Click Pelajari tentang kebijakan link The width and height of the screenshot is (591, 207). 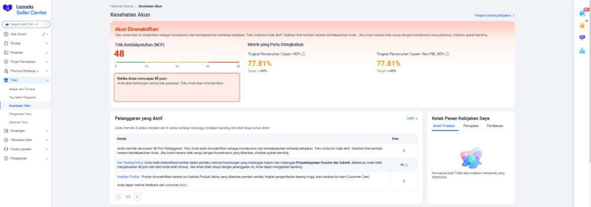point(494,16)
